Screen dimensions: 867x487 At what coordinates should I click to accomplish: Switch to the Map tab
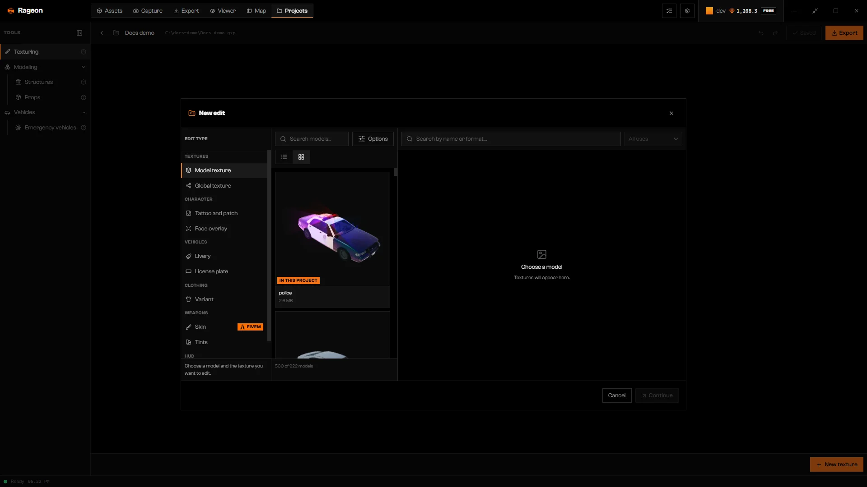(256, 11)
